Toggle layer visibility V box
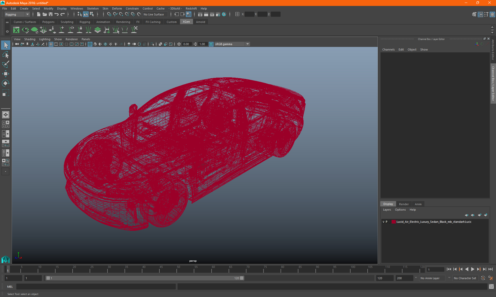The image size is (496, 297). [383, 222]
